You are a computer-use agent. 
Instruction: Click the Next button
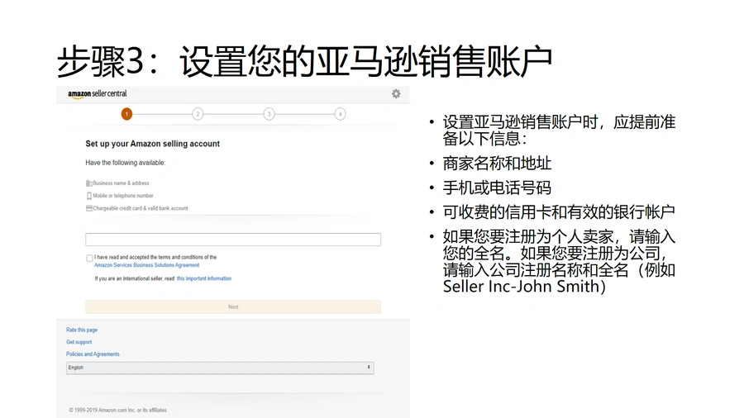(233, 306)
